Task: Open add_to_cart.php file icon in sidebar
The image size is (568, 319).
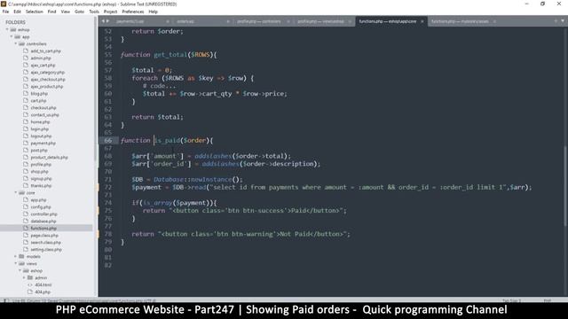Action: [26, 51]
